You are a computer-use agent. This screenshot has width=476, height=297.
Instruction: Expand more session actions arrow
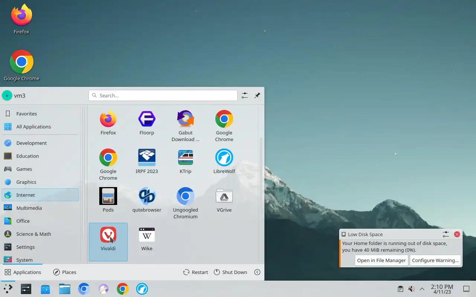coord(257,272)
